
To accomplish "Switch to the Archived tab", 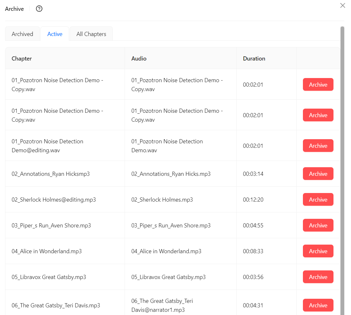I will click(x=22, y=33).
